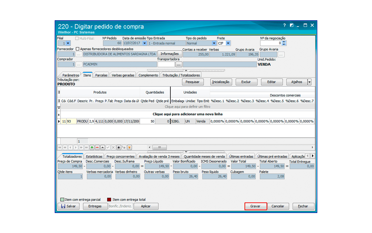Enable Apenas fornecedores desbloqueados checkbox
This screenshot has height=233, width=372.
click(x=77, y=49)
